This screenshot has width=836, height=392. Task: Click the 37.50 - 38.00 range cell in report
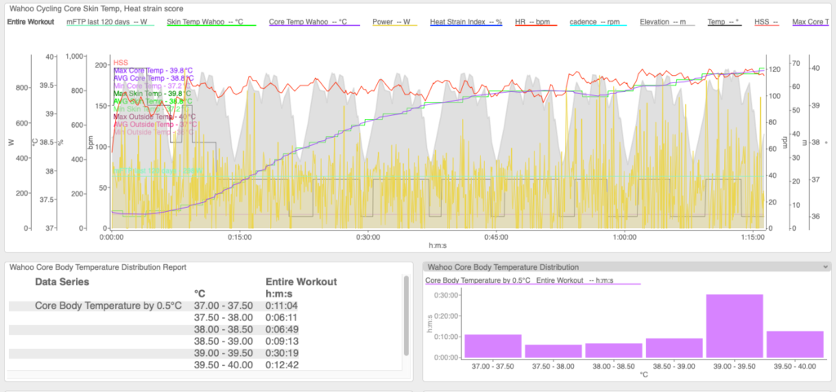coord(224,318)
